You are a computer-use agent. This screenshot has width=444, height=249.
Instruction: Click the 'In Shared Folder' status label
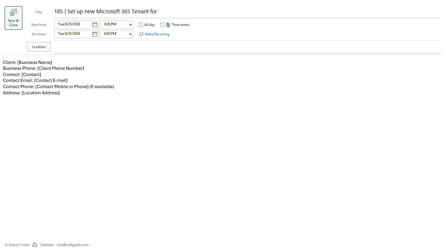coord(17,245)
